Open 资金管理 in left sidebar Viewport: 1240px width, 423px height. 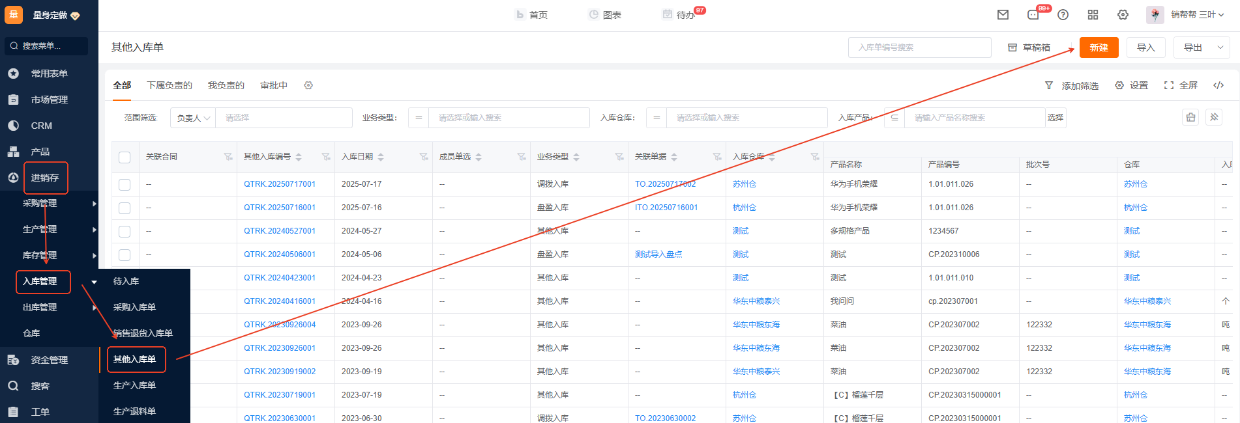click(x=50, y=360)
